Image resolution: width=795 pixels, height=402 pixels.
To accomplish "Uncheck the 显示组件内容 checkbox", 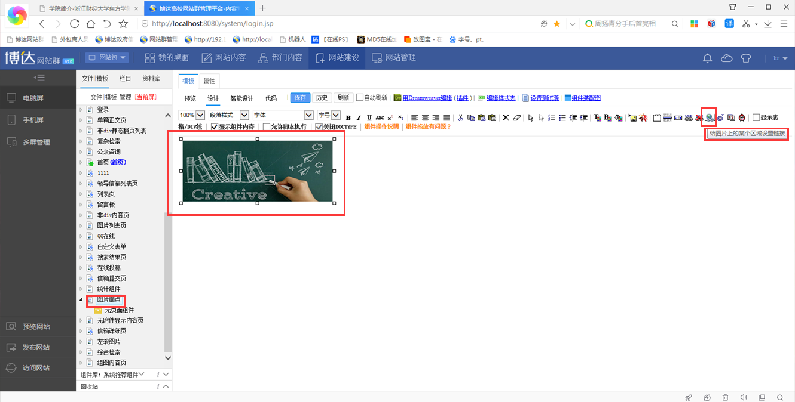I will click(215, 127).
